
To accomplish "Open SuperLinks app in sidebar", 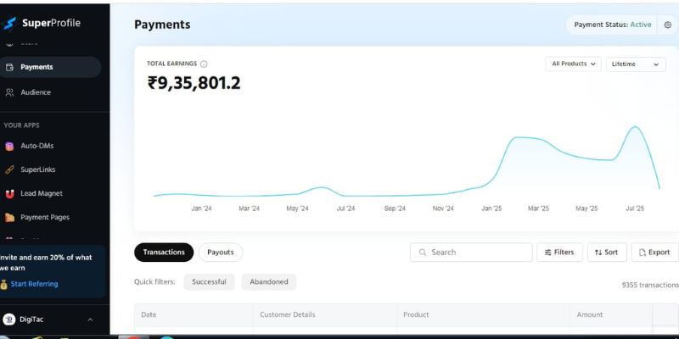I will point(37,169).
